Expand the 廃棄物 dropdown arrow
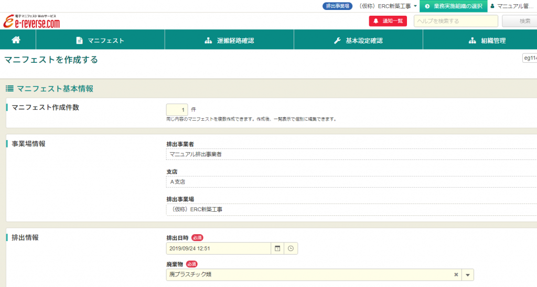This screenshot has height=287, width=537. (x=467, y=275)
